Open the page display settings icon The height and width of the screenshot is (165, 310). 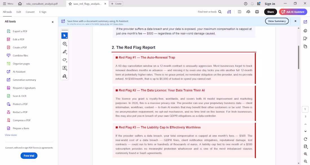[305, 147]
